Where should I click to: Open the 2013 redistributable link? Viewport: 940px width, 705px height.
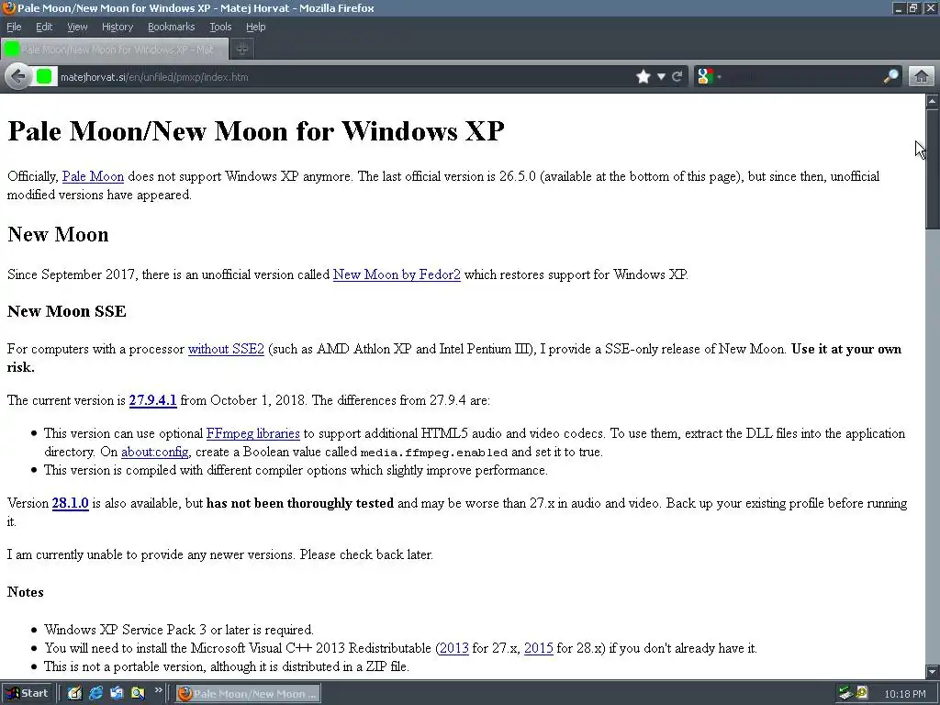[453, 648]
